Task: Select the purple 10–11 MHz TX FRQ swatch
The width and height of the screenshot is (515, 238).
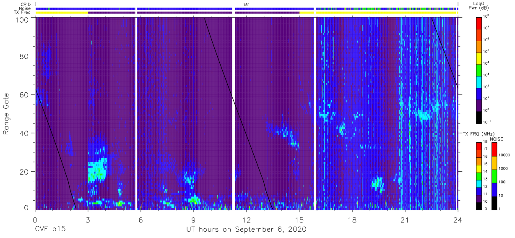Action: coord(479,198)
